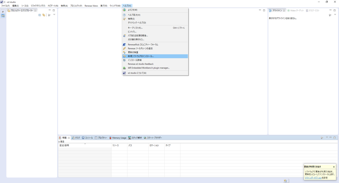Switch to the スマート・ブラウザー tab

pos(153,138)
